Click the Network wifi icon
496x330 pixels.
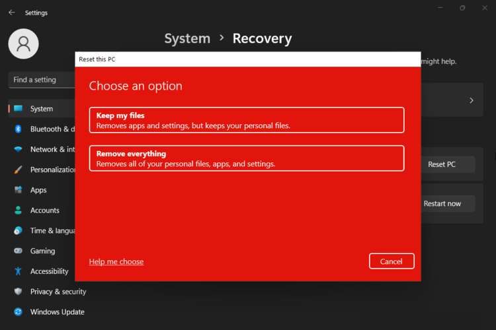coord(18,150)
